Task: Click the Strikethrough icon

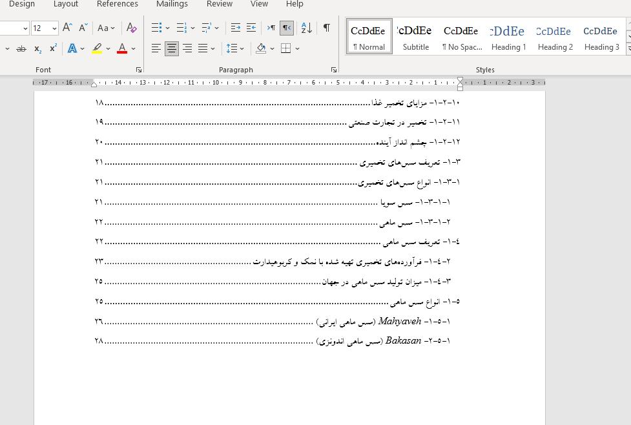Action: point(21,48)
